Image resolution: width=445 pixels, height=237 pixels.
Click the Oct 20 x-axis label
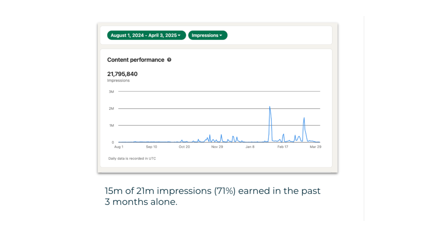pyautogui.click(x=184, y=147)
